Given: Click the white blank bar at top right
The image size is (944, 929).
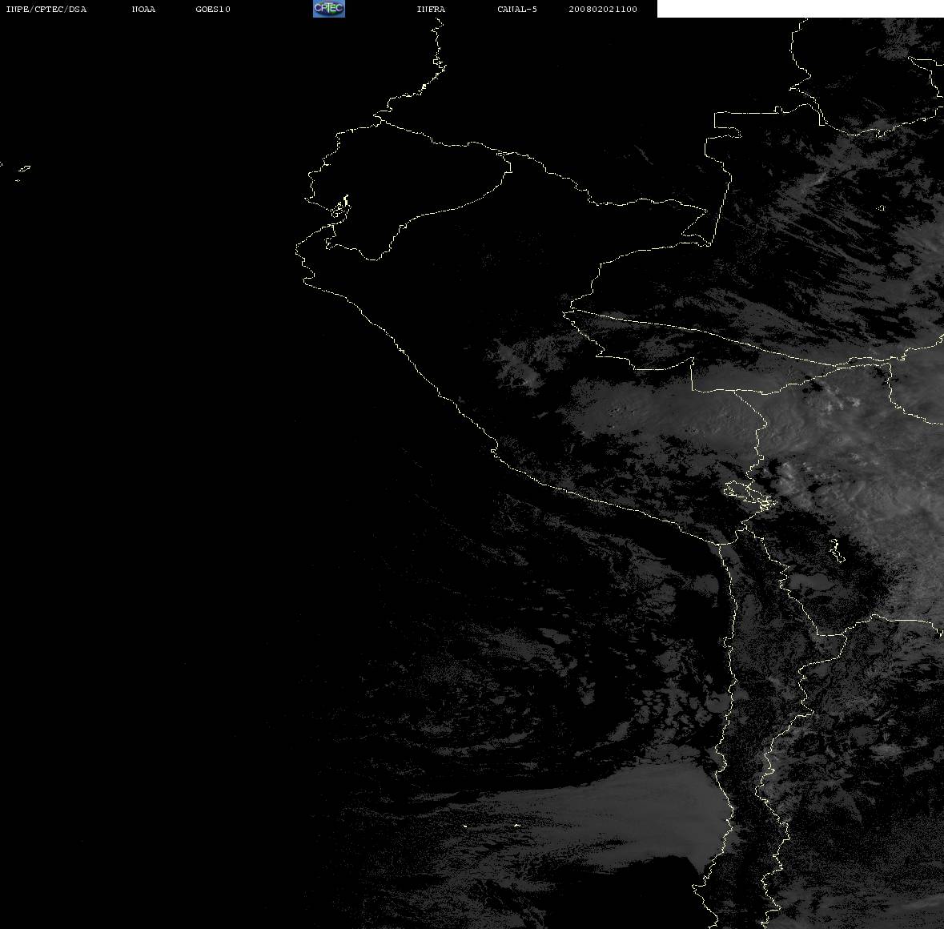Looking at the screenshot, I should point(800,9).
